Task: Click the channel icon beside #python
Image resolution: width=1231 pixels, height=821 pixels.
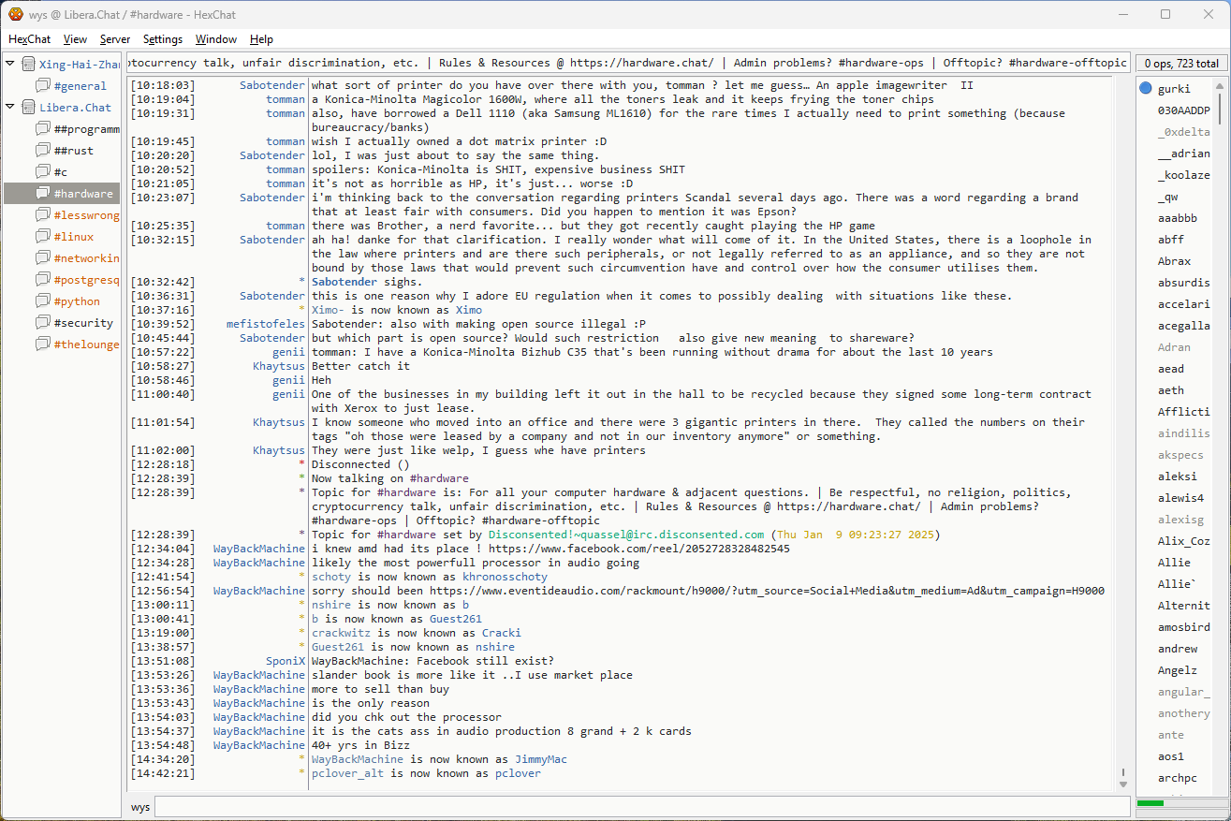Action: (x=42, y=301)
